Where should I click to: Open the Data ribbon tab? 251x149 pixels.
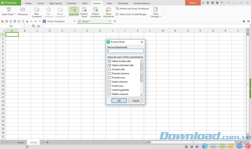(85, 3)
